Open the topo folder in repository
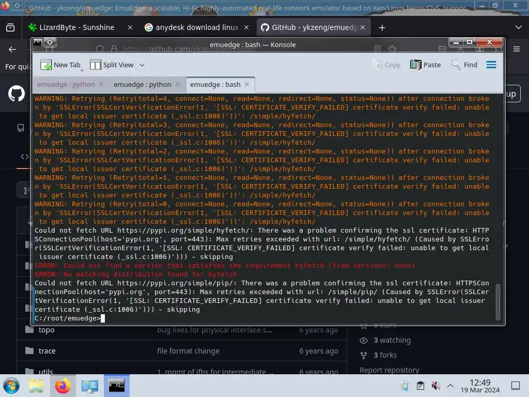 tap(46, 330)
